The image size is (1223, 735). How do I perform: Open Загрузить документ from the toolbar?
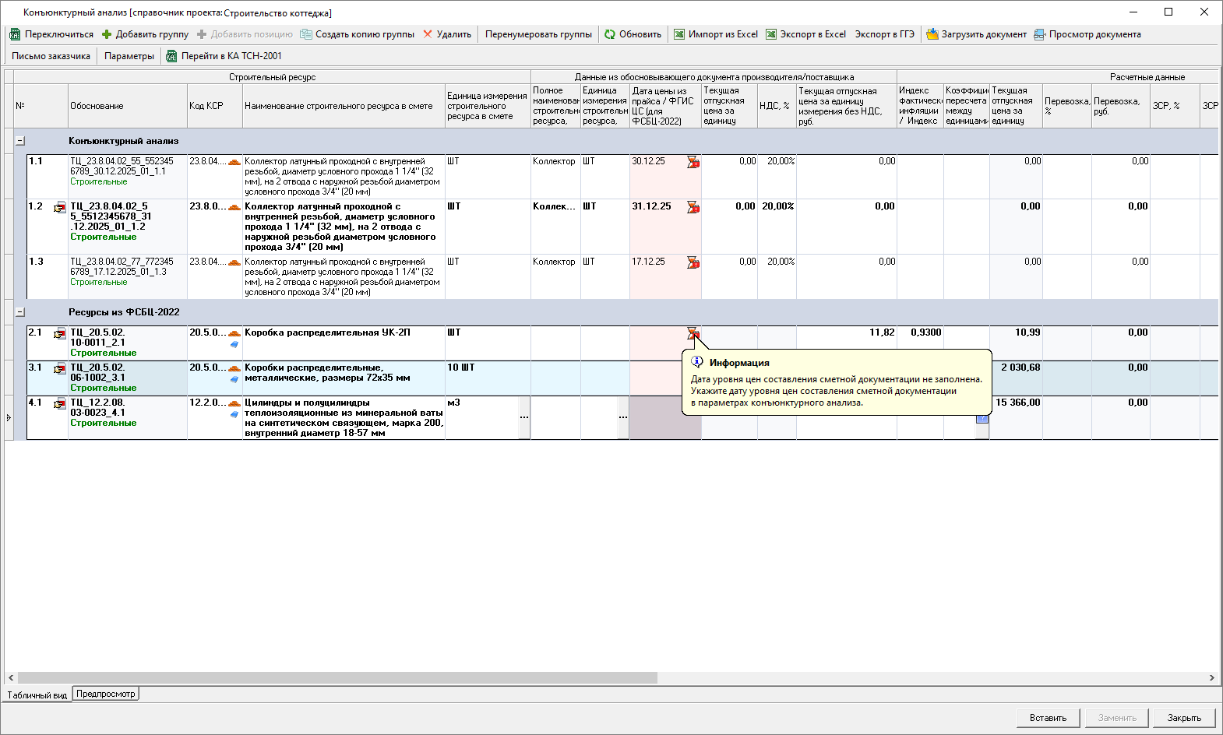[977, 34]
